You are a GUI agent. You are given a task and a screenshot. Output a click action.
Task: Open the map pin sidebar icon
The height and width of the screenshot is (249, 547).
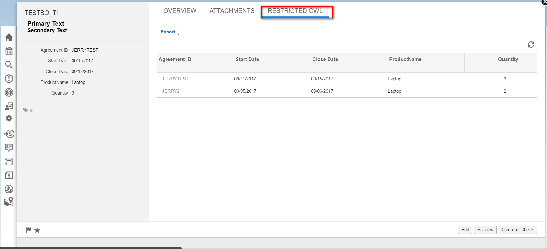pyautogui.click(x=9, y=201)
